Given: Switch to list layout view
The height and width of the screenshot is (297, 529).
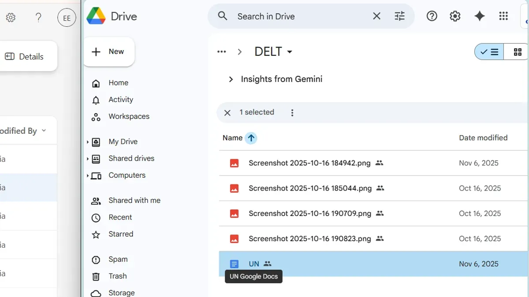Looking at the screenshot, I should tap(489, 52).
